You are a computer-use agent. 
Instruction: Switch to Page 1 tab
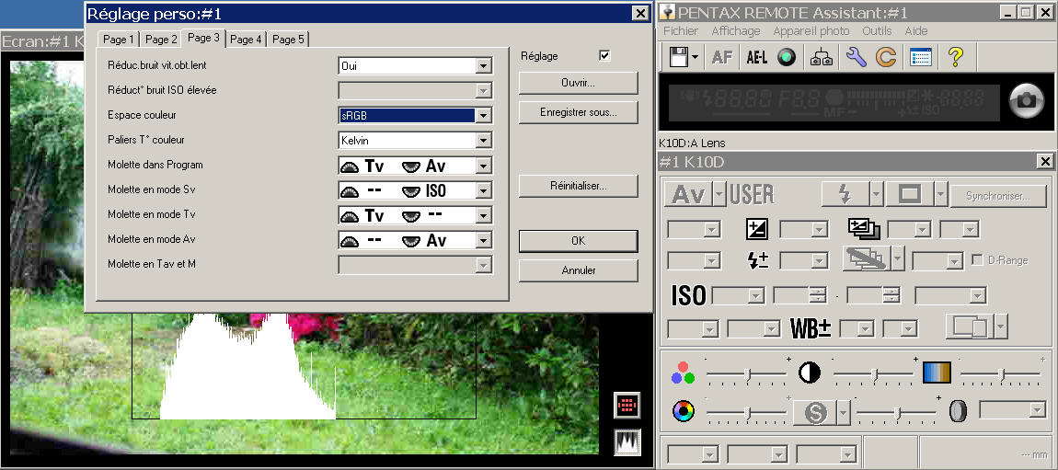[118, 40]
